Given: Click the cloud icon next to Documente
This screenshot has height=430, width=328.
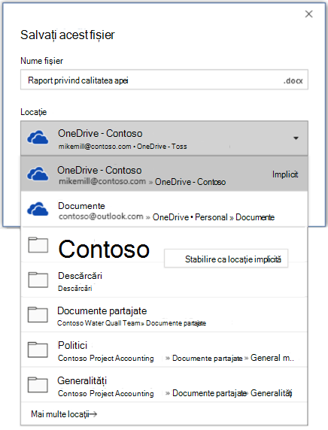Looking at the screenshot, I should (38, 209).
